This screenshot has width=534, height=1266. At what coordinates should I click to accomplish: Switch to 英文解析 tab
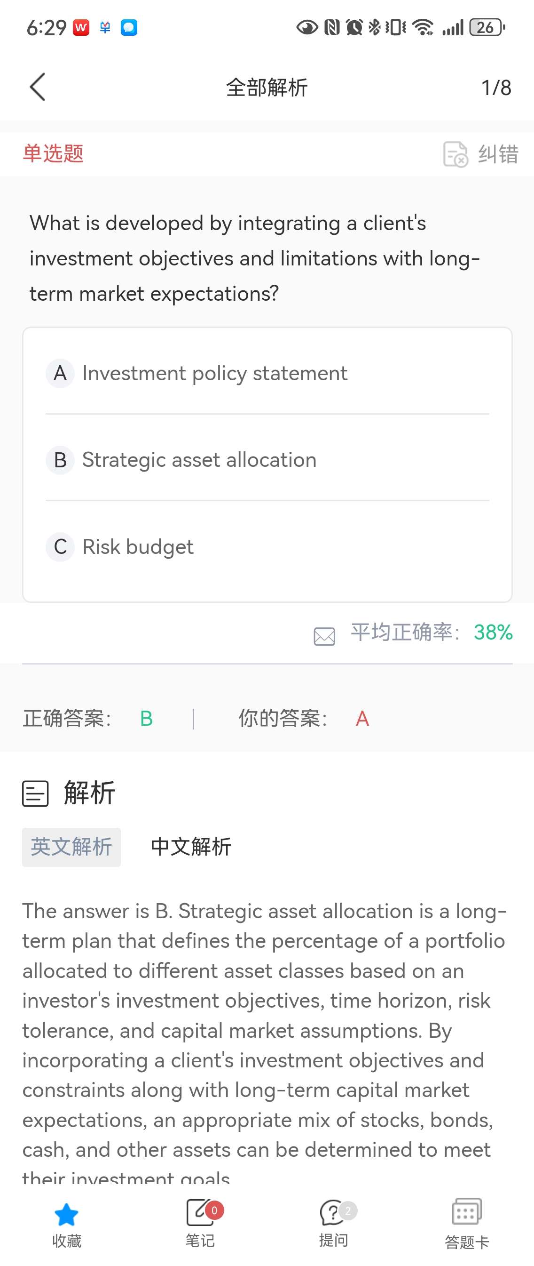point(71,847)
